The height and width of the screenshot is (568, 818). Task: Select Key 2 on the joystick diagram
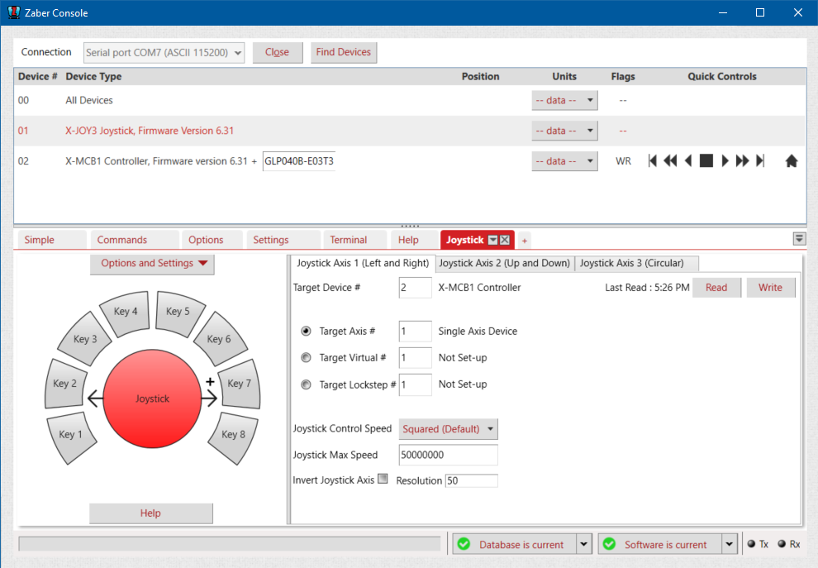click(64, 384)
